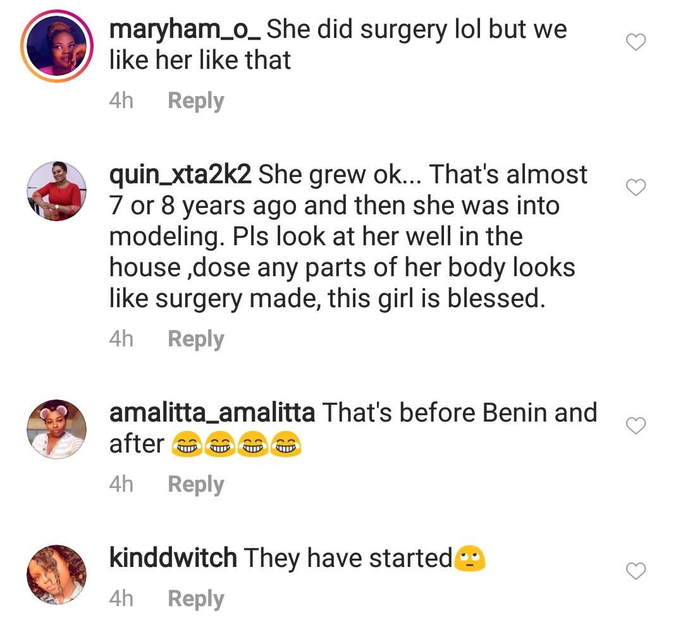Reply to amalitta_amalitta's Benin comment
Screen dimensions: 683x627
(196, 485)
